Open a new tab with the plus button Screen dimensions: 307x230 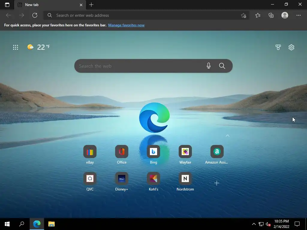[91, 5]
